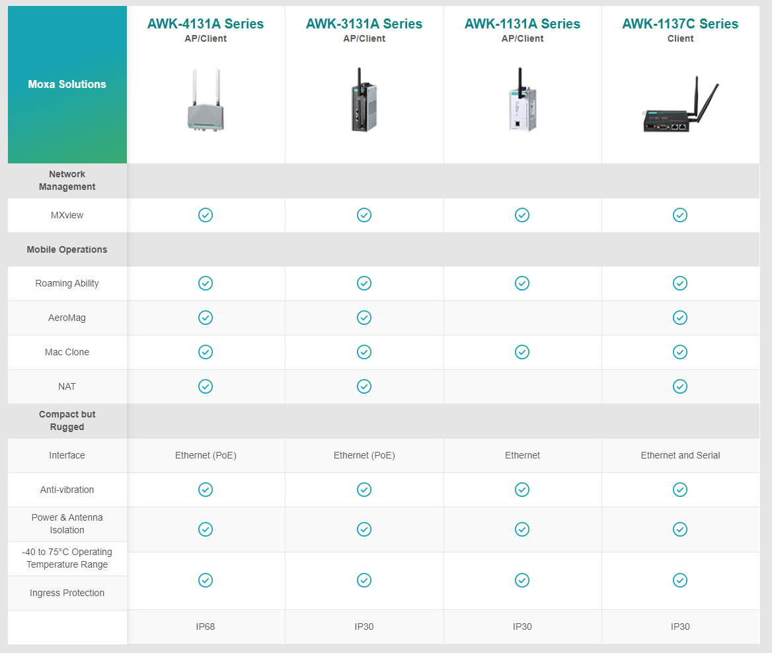Click the AWK-3131A checkmark in the row above its IP30 rating
772x653 pixels.
coord(364,580)
